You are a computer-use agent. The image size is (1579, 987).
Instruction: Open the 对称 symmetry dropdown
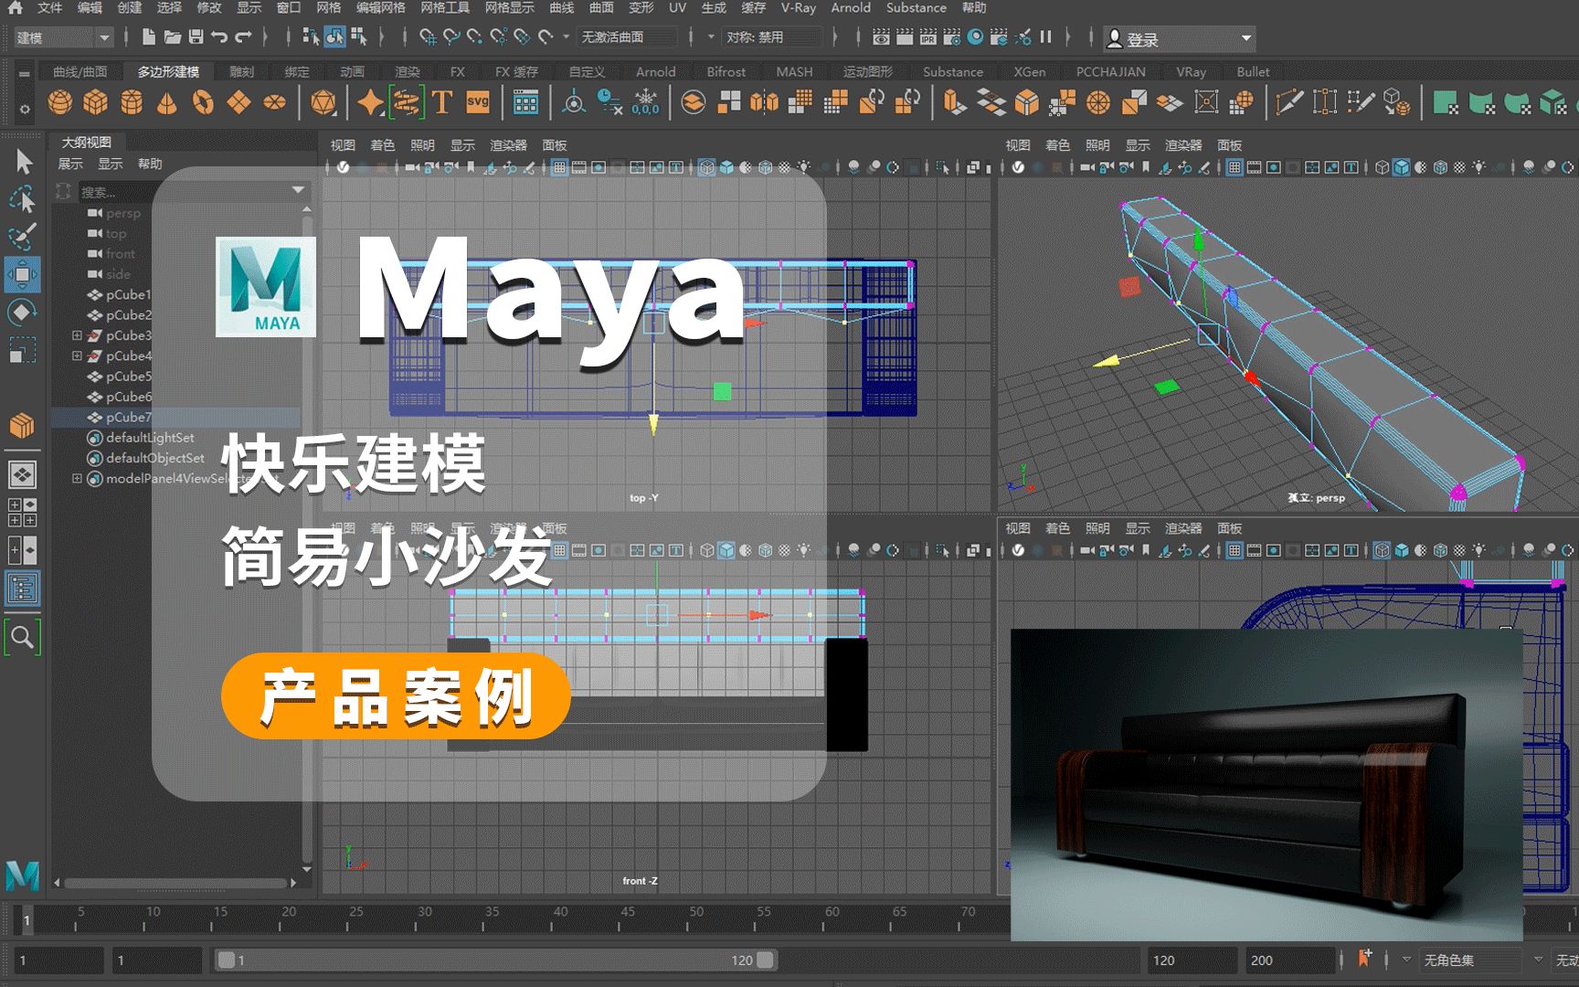click(x=771, y=37)
